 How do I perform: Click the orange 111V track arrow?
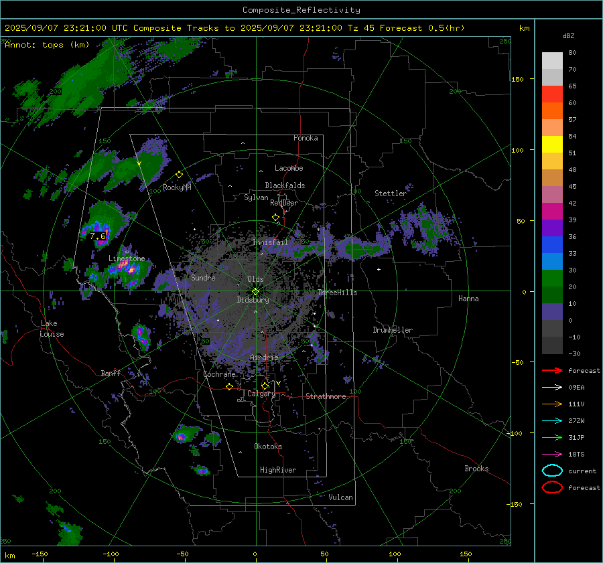coord(552,404)
